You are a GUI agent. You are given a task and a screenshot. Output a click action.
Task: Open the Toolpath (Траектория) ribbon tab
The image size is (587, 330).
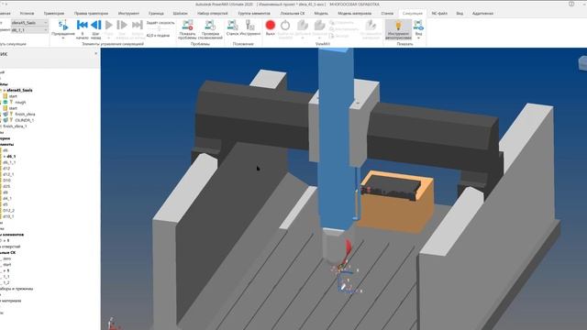[x=54, y=14]
